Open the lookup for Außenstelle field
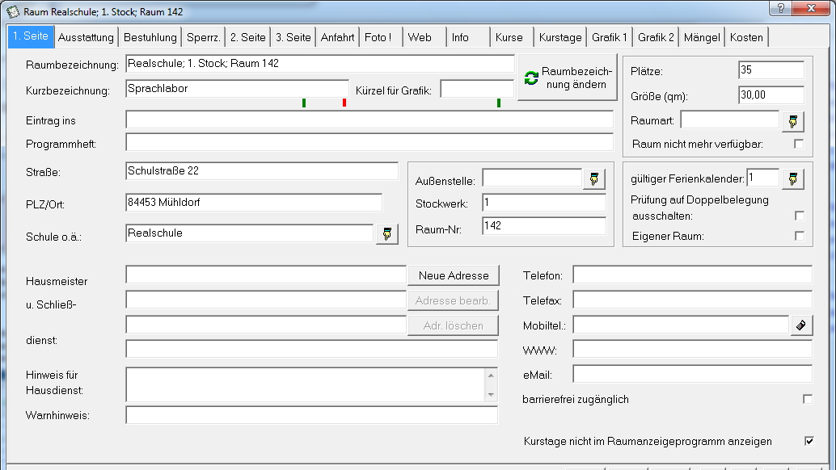836x470 pixels. (x=594, y=178)
